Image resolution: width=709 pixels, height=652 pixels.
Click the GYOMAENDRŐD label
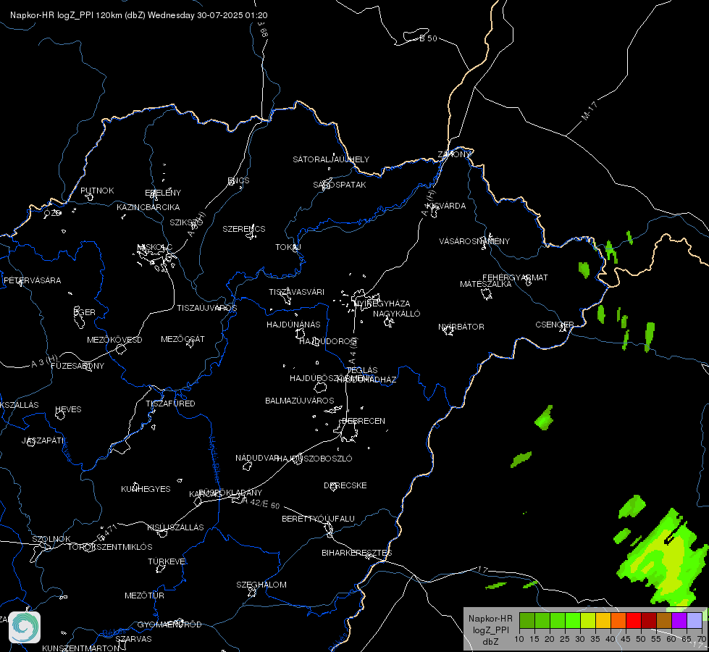click(169, 624)
